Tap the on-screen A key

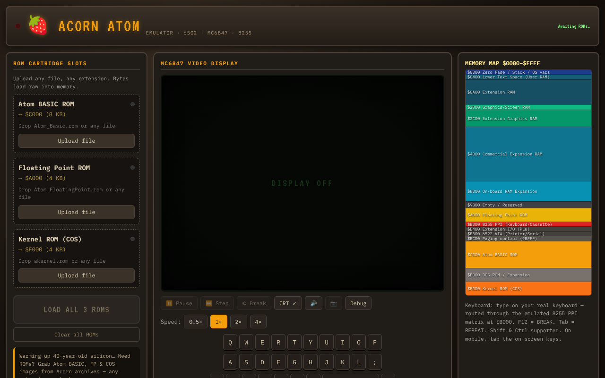(x=230, y=362)
